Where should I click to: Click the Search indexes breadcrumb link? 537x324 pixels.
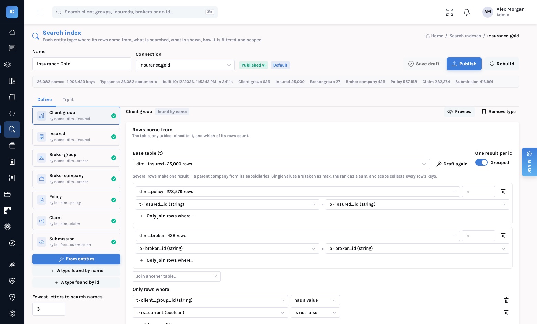coord(465,36)
